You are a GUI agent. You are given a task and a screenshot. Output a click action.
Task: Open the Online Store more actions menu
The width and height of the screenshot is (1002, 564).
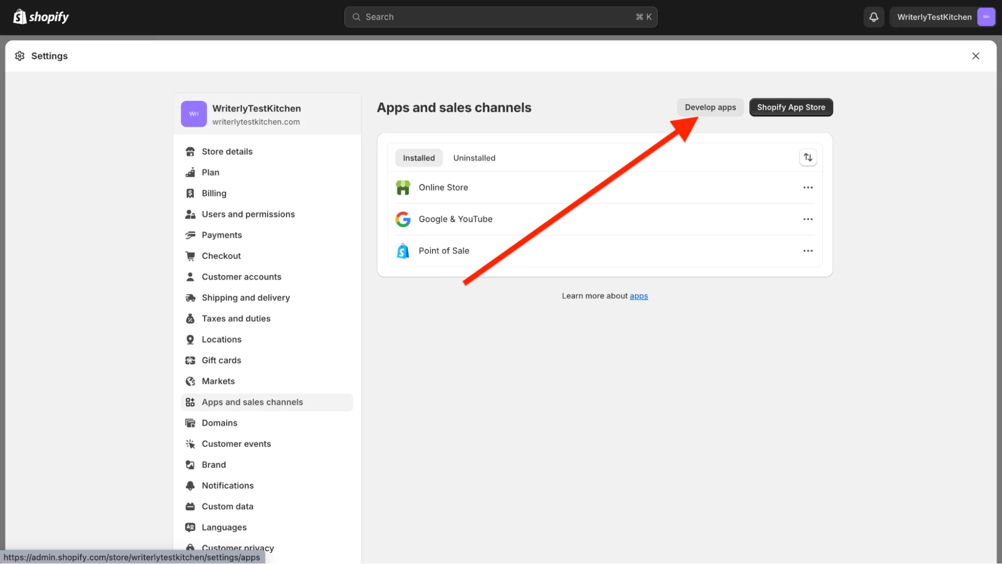point(808,187)
